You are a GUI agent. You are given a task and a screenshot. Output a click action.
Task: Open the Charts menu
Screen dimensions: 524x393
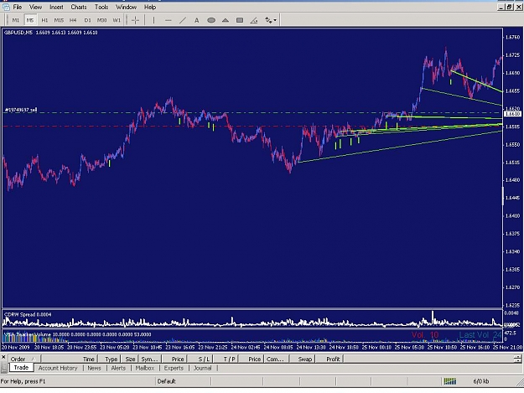(x=79, y=7)
